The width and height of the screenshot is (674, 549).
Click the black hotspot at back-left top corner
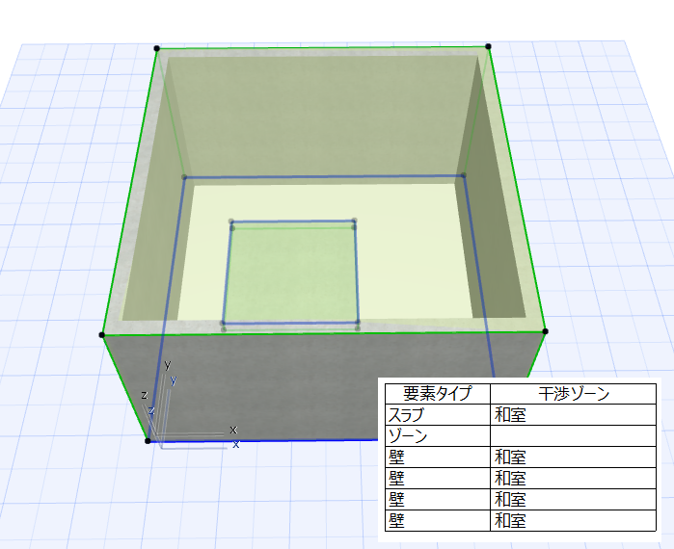[157, 48]
